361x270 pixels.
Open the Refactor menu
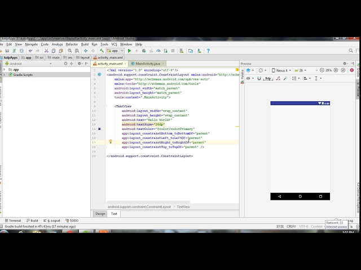click(x=72, y=44)
